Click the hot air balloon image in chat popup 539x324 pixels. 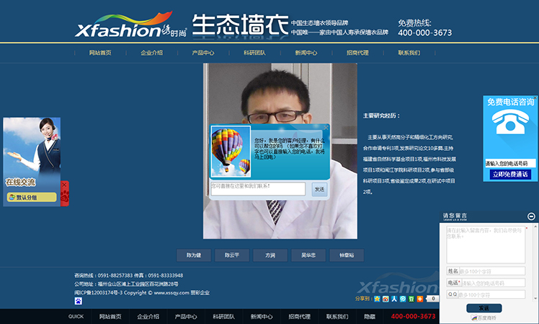coord(231,151)
